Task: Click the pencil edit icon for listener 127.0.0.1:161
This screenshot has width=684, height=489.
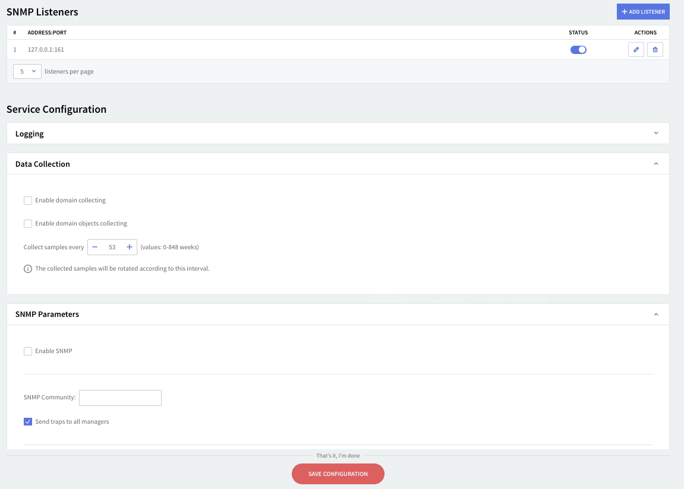Action: coord(636,50)
